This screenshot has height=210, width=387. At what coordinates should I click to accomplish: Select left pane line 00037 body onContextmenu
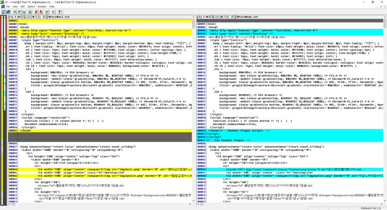point(100,146)
